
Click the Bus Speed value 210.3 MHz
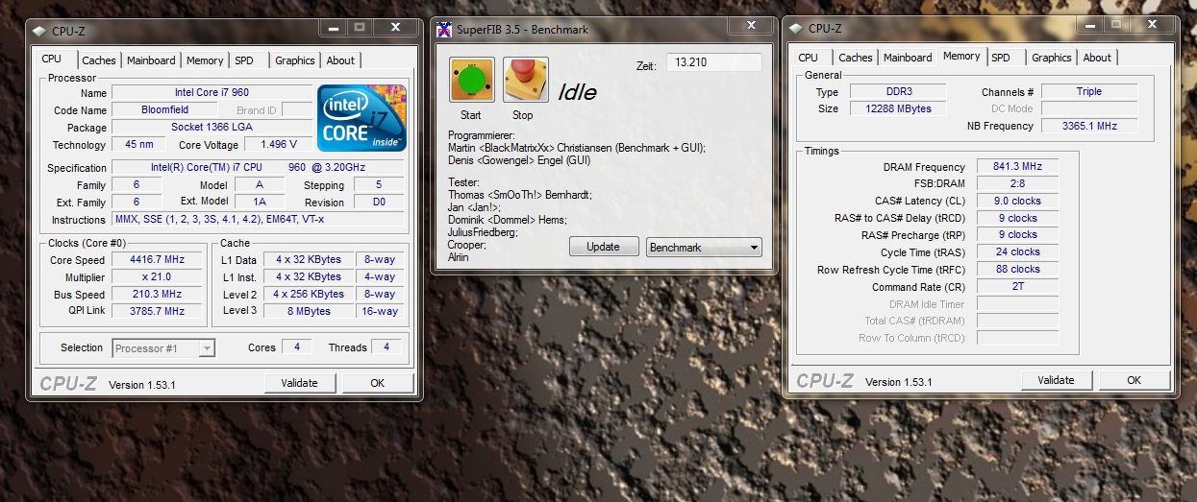(155, 295)
